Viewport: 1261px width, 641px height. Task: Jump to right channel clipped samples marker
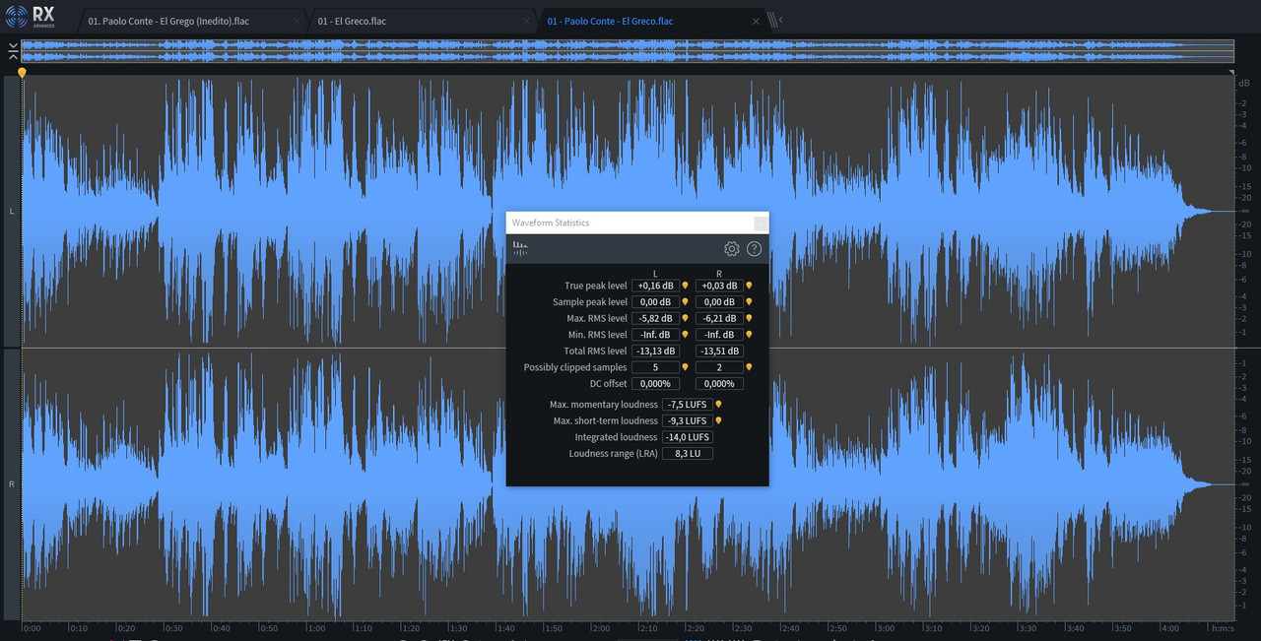(x=749, y=367)
